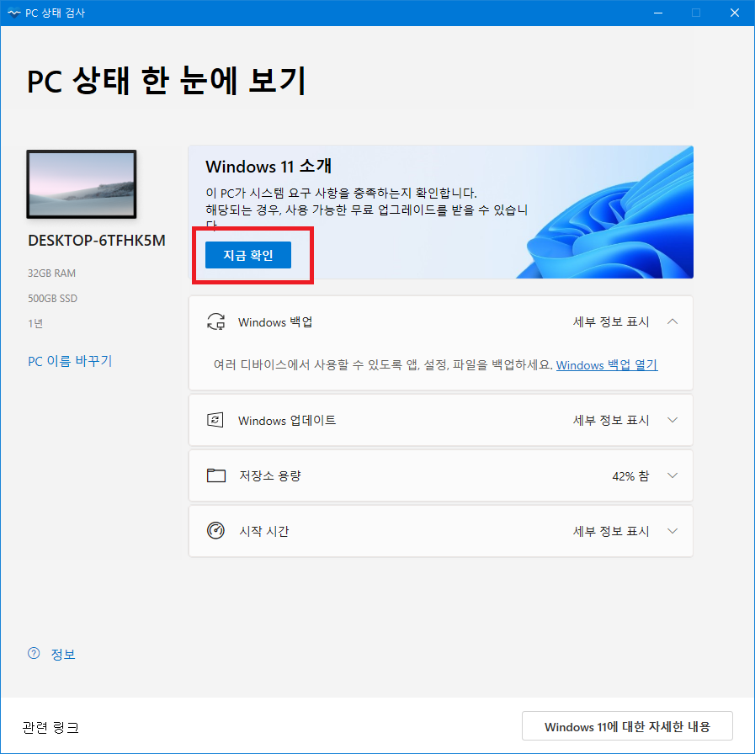Open Windows 11에 대한 자세한 내용 button
The image size is (755, 754).
(627, 726)
